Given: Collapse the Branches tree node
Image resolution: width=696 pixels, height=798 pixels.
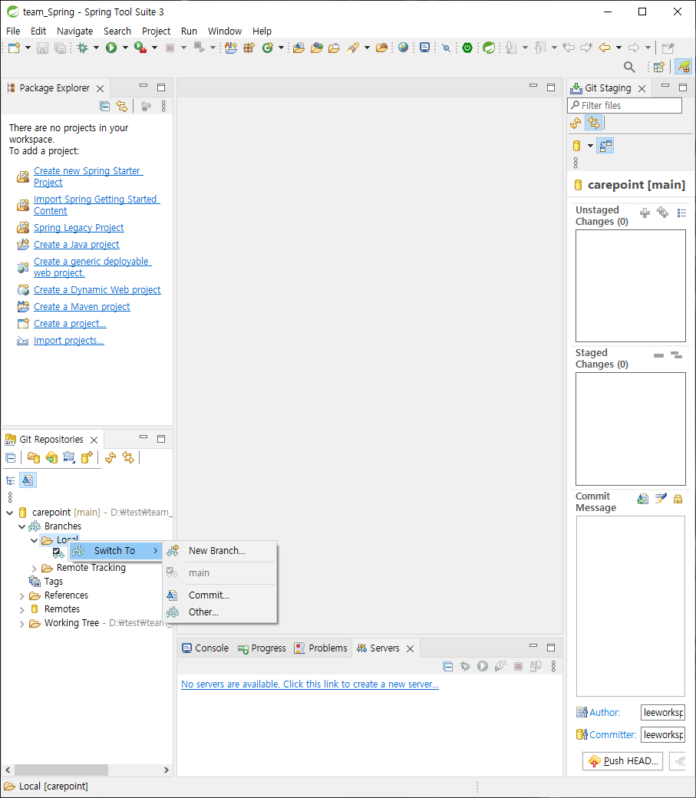Looking at the screenshot, I should (22, 526).
